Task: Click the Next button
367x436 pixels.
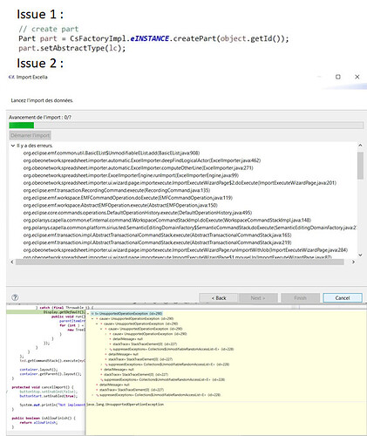Action: 257,298
